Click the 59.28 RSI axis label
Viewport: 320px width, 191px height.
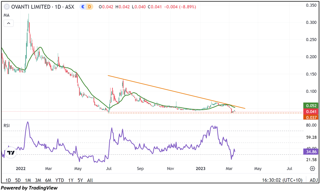click(x=311, y=137)
